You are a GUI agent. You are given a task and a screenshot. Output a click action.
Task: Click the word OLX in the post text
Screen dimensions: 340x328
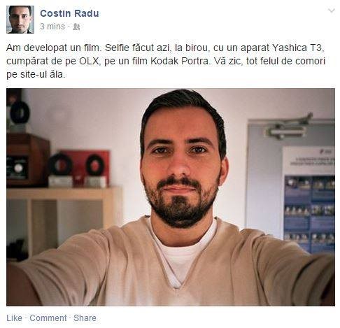tap(89, 61)
